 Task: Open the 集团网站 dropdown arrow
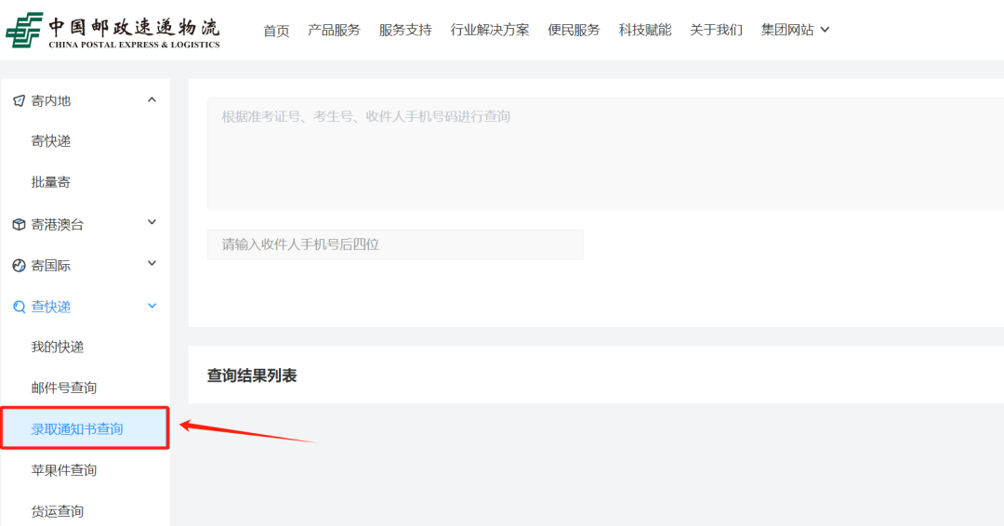[x=825, y=30]
